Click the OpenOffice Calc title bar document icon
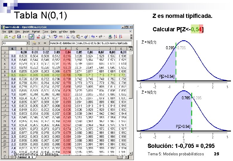The width and height of the screenshot is (233, 161). coord(3,27)
